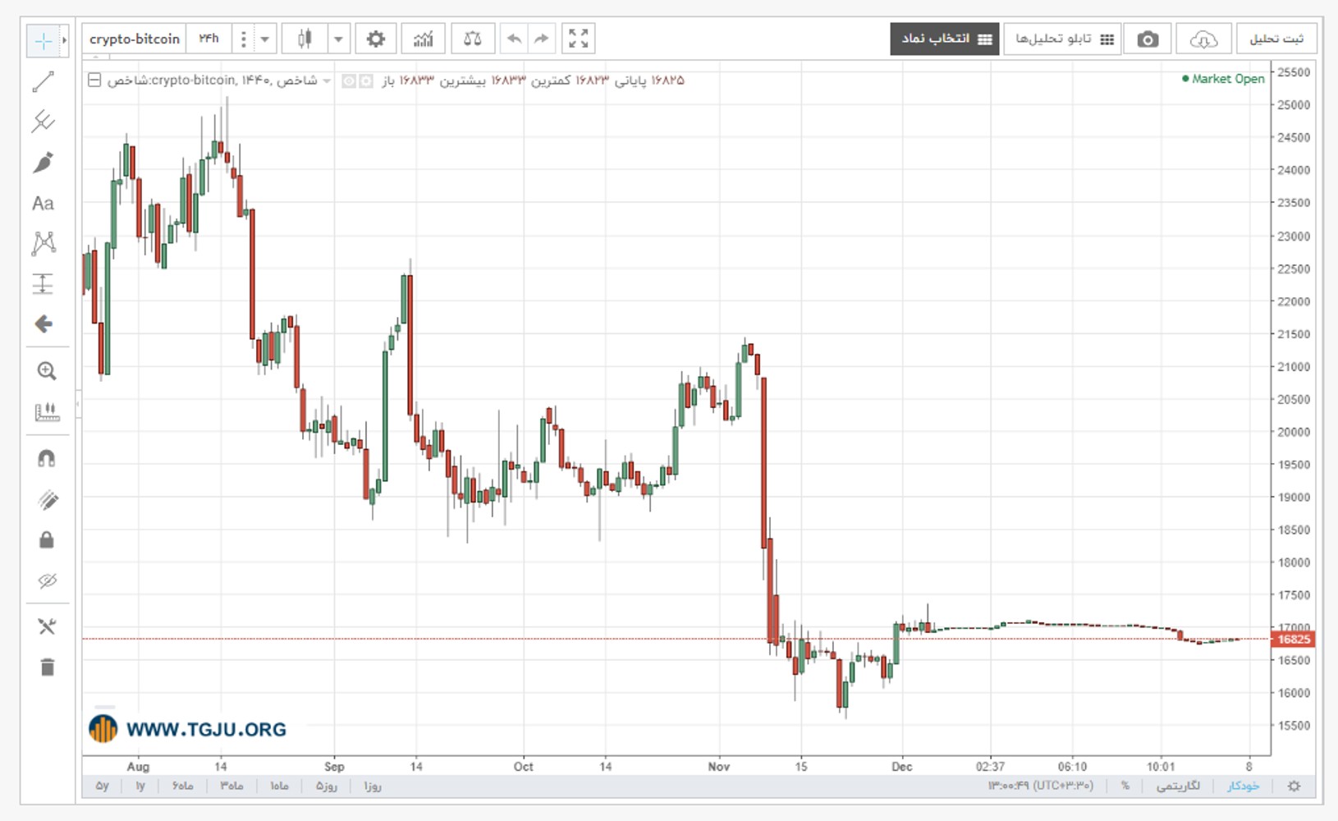
Task: Choose the brush drawing tool
Action: point(43,163)
